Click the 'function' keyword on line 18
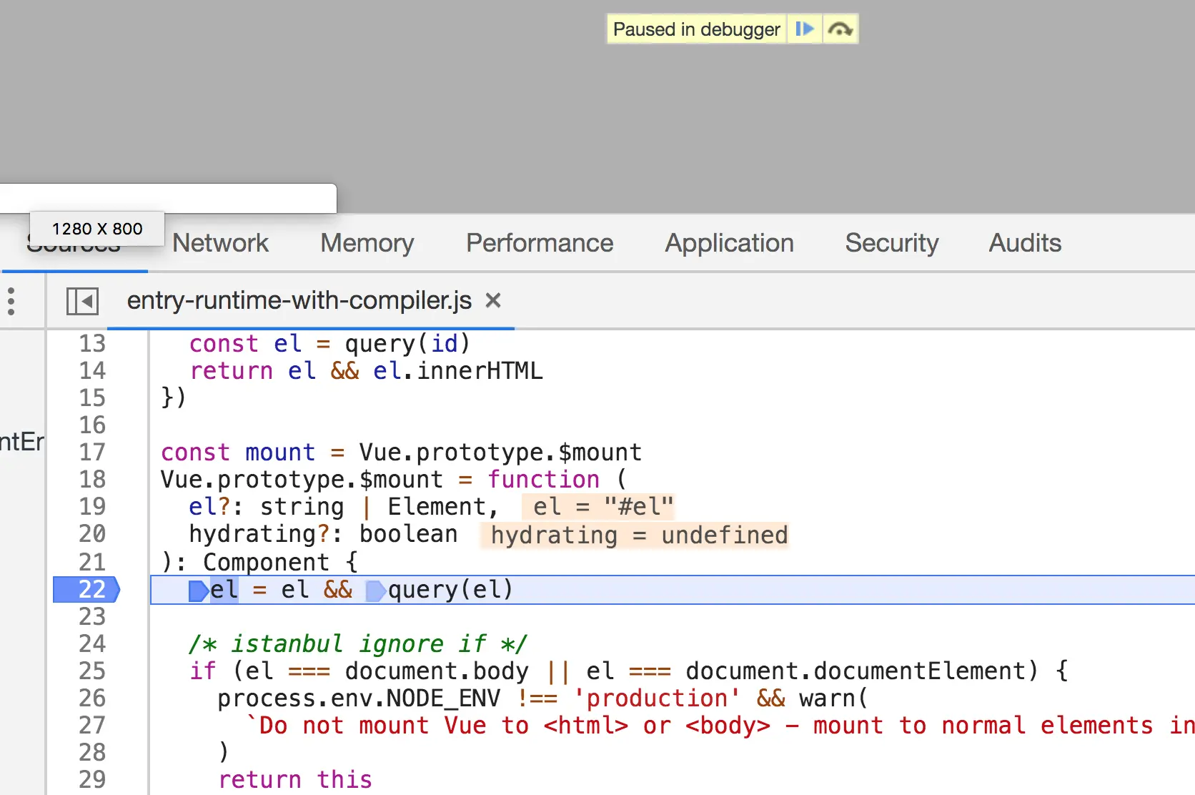The width and height of the screenshot is (1195, 795). pos(544,480)
